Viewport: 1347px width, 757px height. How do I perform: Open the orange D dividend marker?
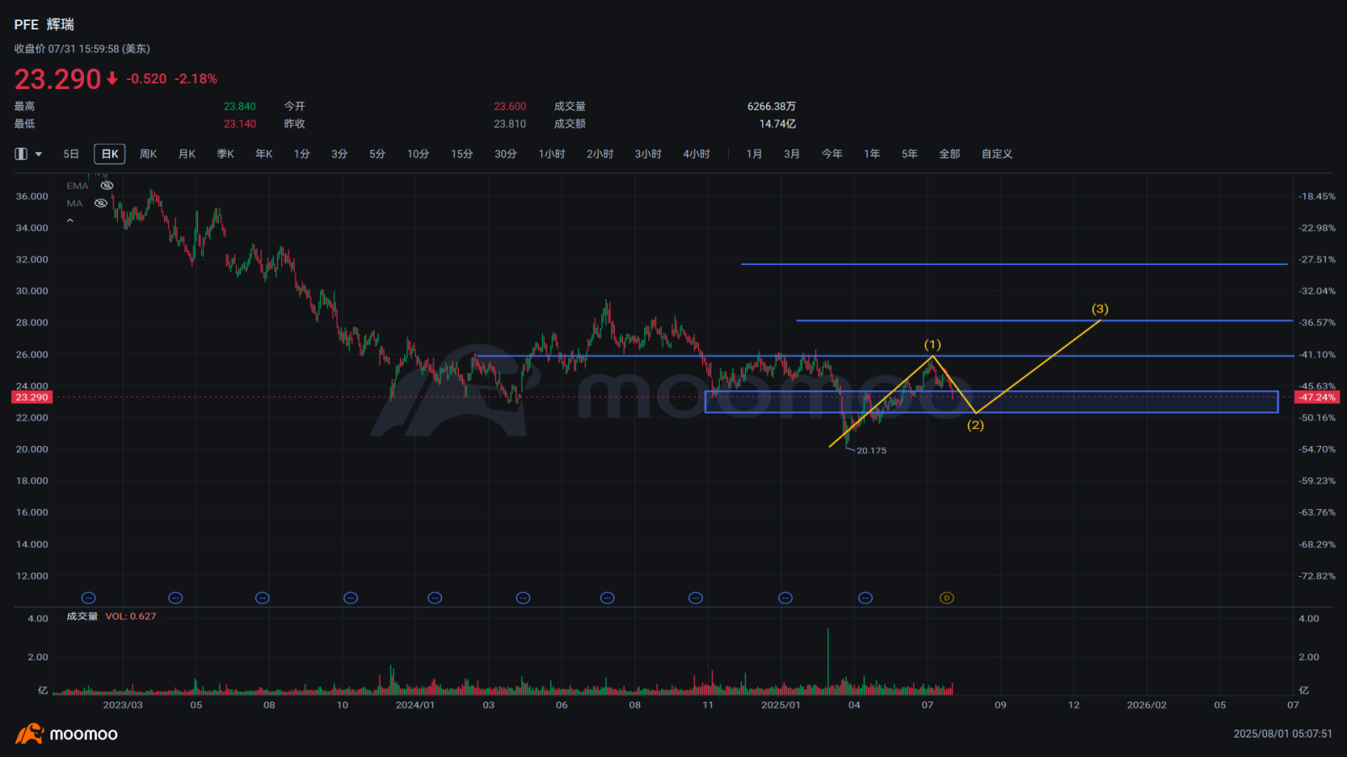[x=947, y=598]
